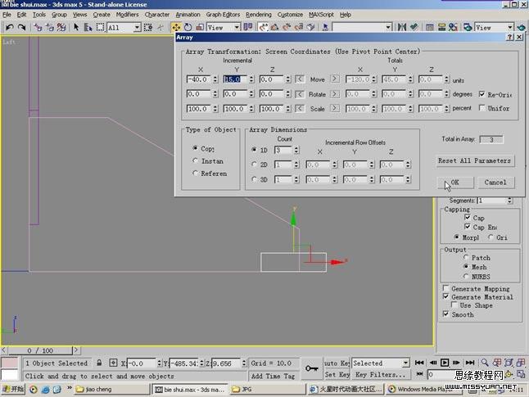The height and width of the screenshot is (397, 529).
Task: Select Reference object type radio
Action: [x=195, y=173]
